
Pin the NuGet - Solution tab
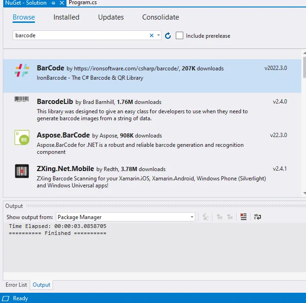click(54, 3)
